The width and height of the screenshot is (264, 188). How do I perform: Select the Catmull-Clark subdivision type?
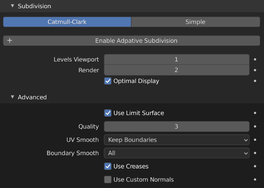(x=67, y=22)
